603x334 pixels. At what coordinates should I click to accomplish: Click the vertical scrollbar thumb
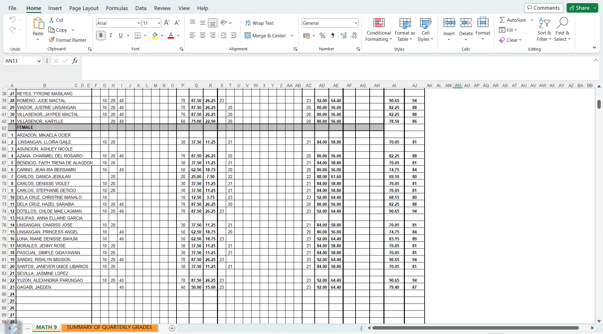tap(599, 104)
